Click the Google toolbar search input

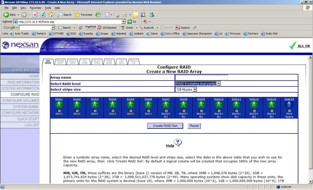(35, 27)
